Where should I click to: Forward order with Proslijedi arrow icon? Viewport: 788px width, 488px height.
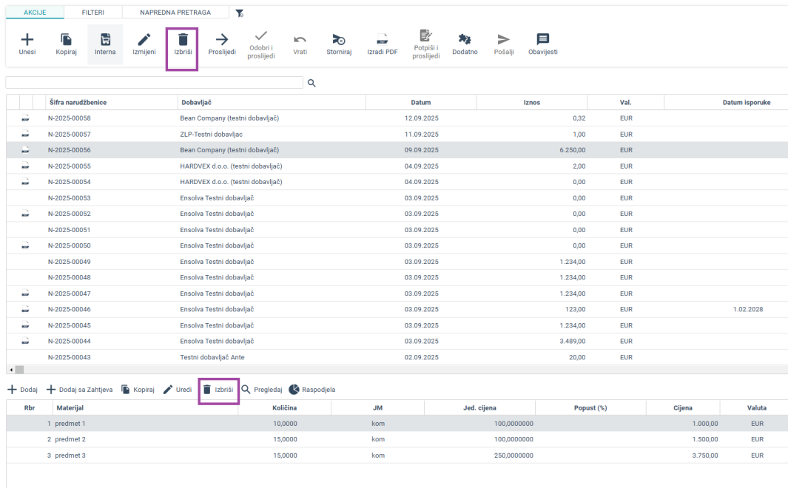tap(222, 40)
